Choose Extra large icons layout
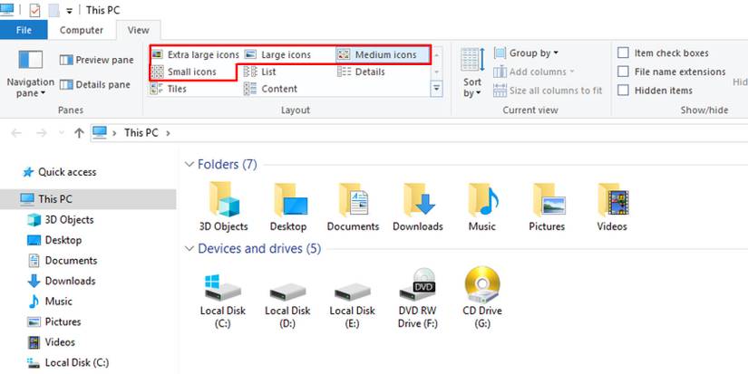This screenshot has height=374, width=748. [195, 54]
